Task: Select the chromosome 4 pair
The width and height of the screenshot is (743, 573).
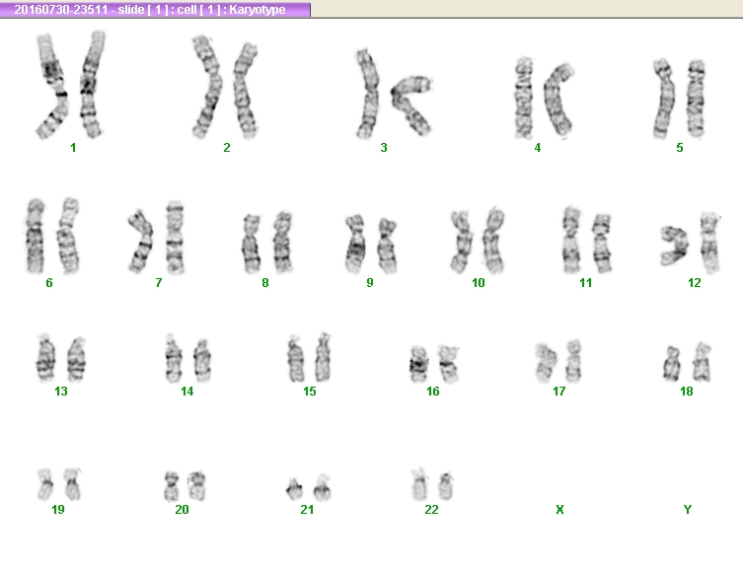Action: [x=545, y=98]
